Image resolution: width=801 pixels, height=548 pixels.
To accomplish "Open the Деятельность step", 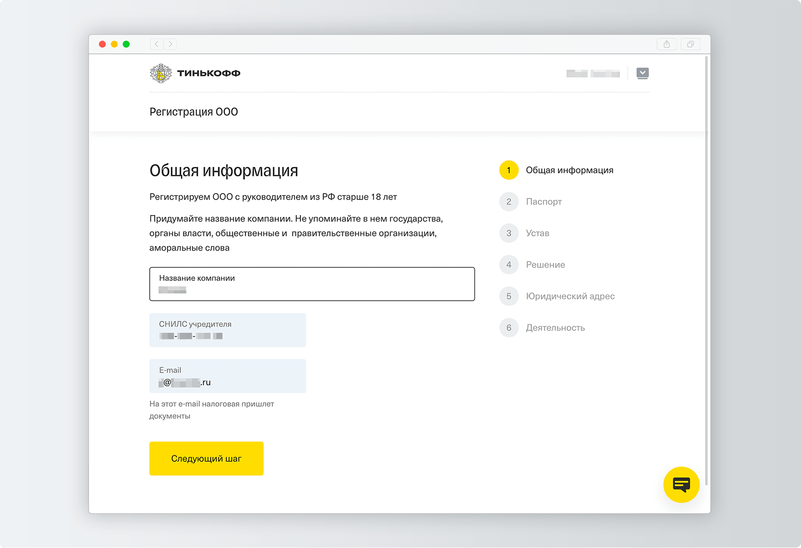I will click(555, 327).
